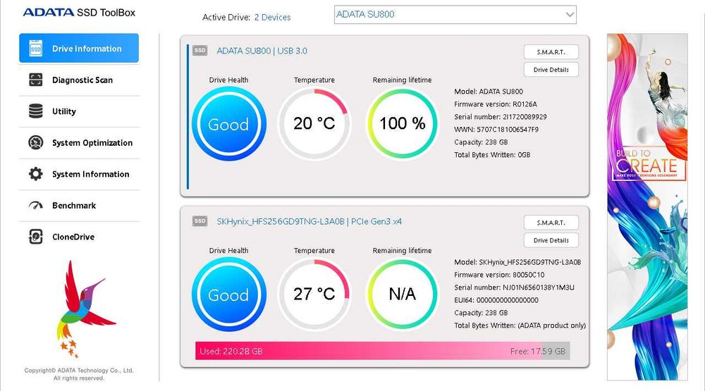Click the SSD icon beside ADATA SU800 title
This screenshot has width=705, height=391.
point(200,50)
